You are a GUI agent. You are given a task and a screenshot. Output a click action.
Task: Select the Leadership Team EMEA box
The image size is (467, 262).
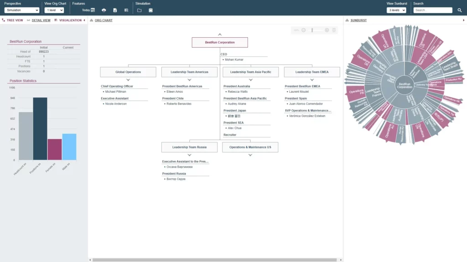point(312,72)
